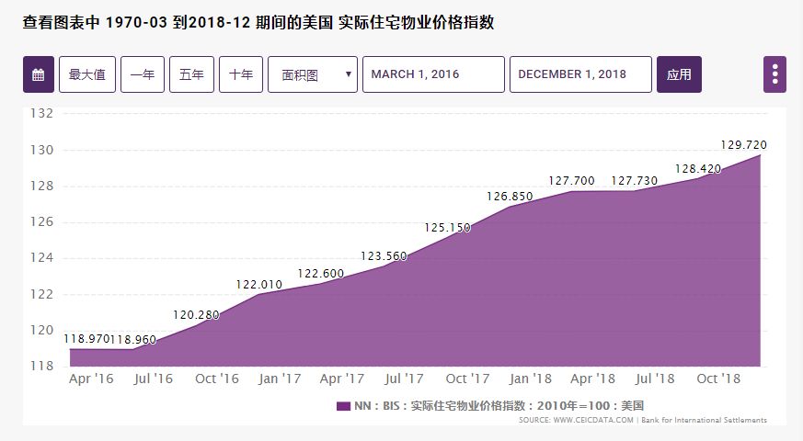Edit the MARCH 1, 2016 start date
Screen dimensions: 803x441
[x=433, y=74]
